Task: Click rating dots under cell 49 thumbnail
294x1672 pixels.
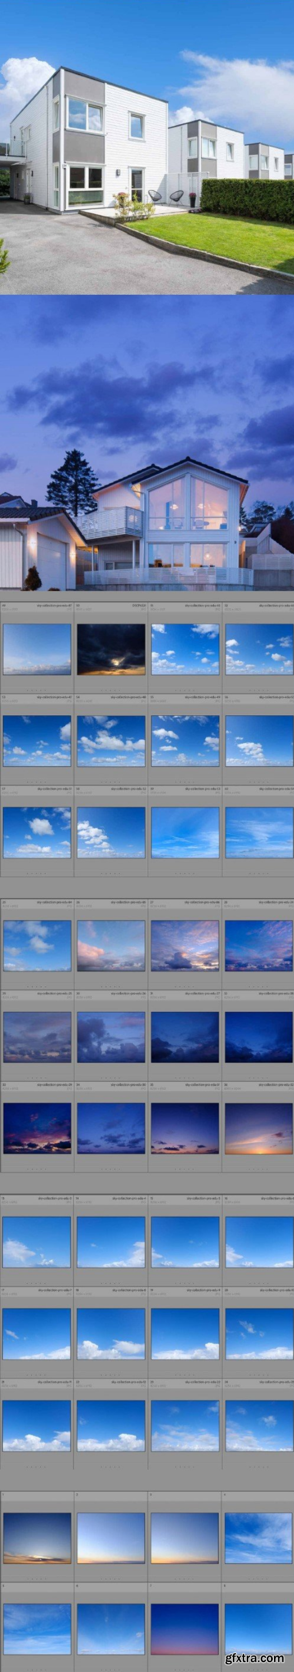Action: click(37, 690)
